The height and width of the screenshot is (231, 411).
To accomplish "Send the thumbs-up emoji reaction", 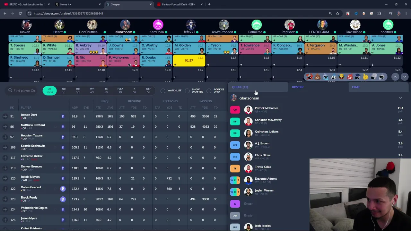I will click(x=365, y=77).
